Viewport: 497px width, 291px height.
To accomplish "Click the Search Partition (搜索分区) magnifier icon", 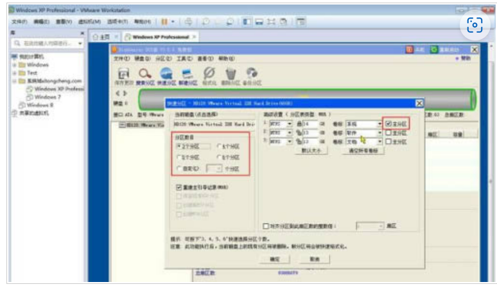I will click(145, 76).
